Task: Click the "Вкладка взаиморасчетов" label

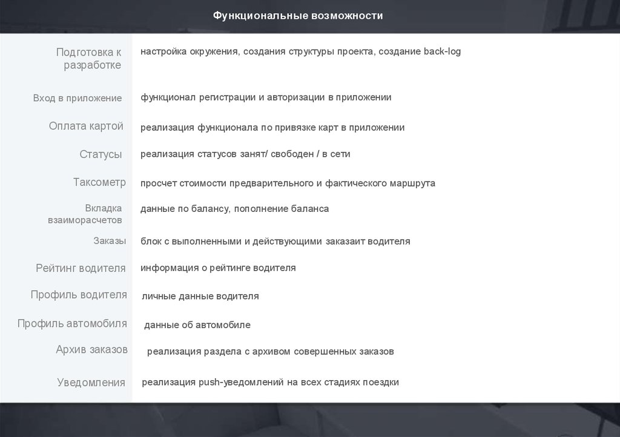Action: 85,214
